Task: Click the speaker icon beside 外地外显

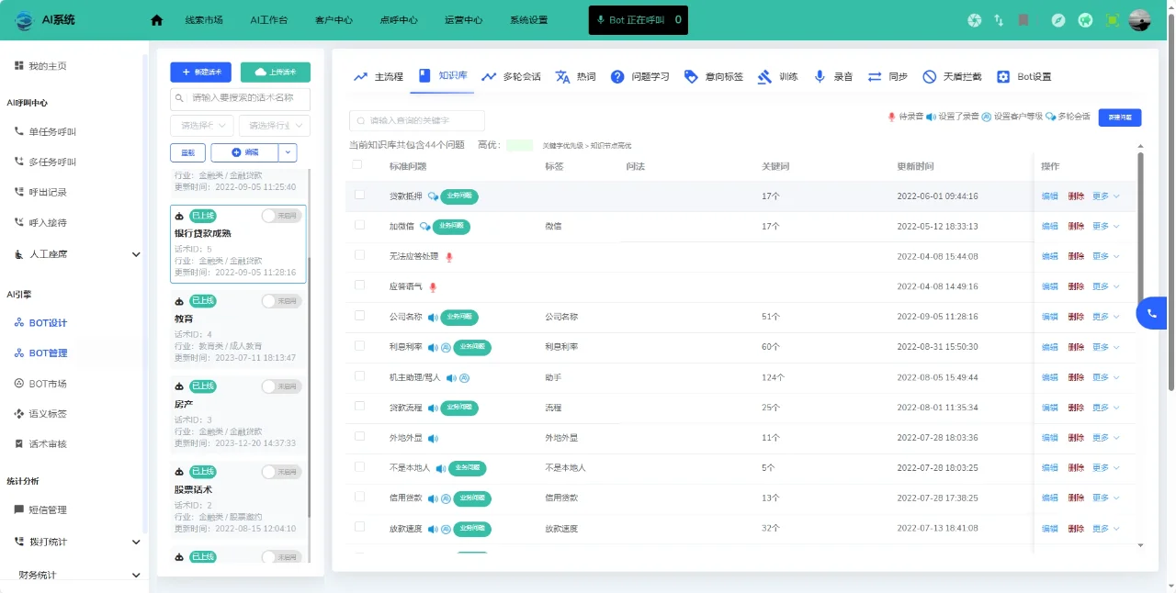Action: [433, 438]
